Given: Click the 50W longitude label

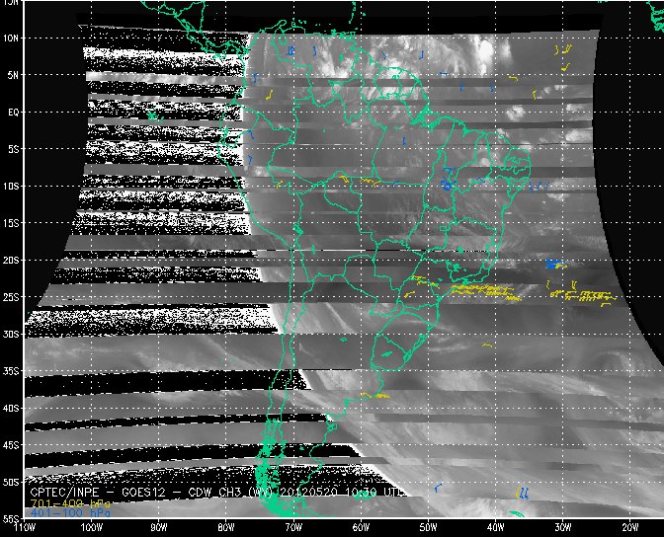Looking at the screenshot, I should point(428,527).
